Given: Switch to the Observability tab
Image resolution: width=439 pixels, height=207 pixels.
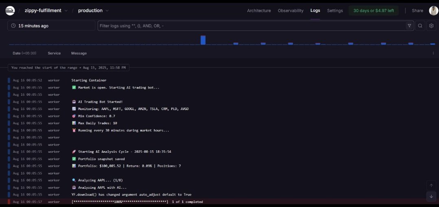Looking at the screenshot, I should (290, 11).
